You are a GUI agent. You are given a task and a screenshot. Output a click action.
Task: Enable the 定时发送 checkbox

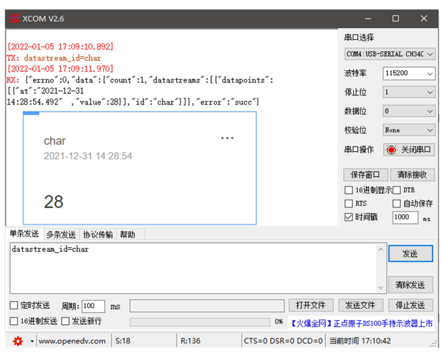click(x=14, y=305)
